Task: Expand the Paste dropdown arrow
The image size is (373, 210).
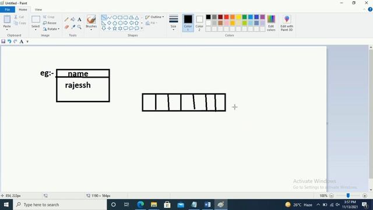Action: 7,30
